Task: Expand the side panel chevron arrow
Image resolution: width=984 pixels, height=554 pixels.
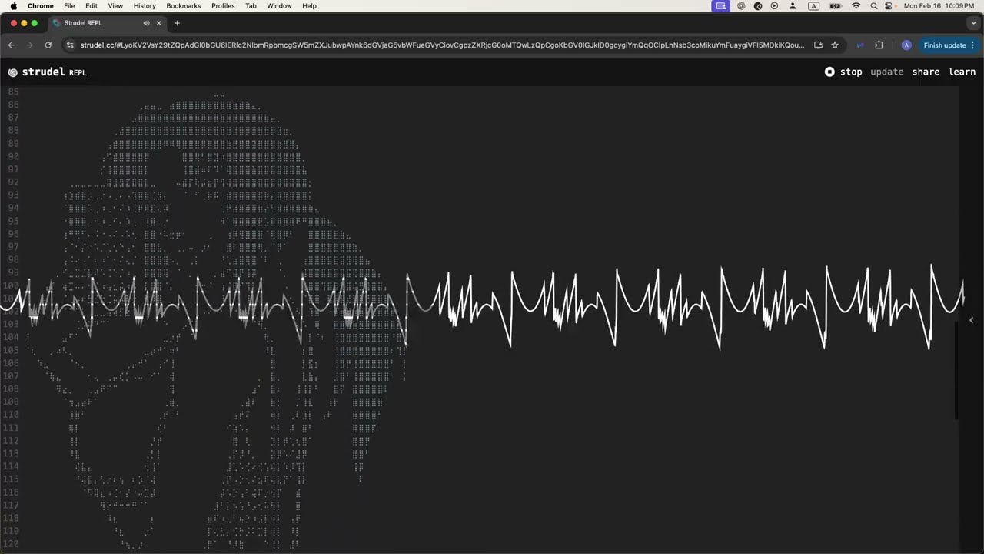Action: coord(971,320)
